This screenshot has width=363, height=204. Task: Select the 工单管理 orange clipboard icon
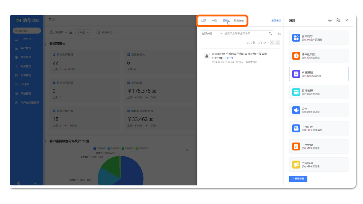(x=296, y=146)
